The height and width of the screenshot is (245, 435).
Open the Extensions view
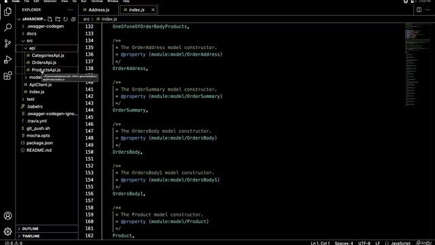pyautogui.click(x=7, y=76)
